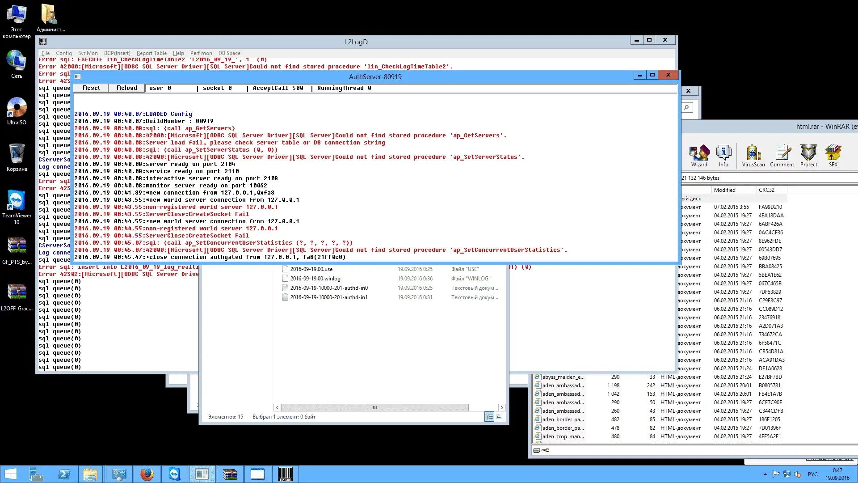Select aden_crop_man... row in WinRAR
This screenshot has height=483, width=858.
click(659, 436)
